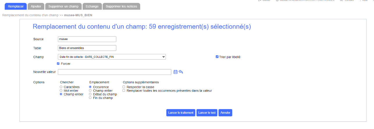Click the Lancer le test button
Viewport: 374px width, 129px height.
click(x=206, y=113)
